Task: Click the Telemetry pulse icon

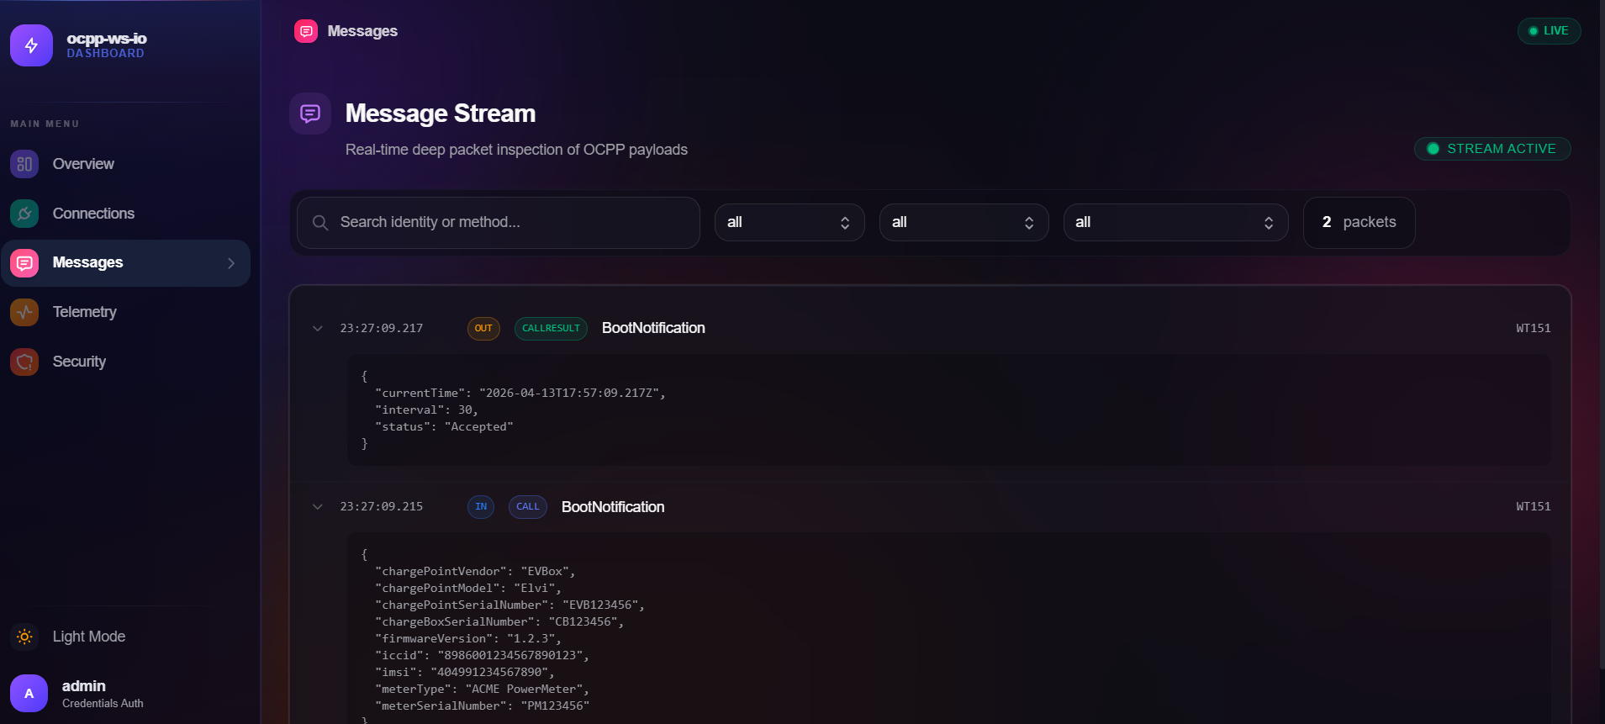Action: 24,312
